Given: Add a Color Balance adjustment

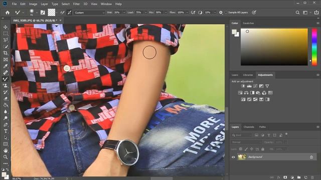Looking at the screenshot, I should 246,93.
